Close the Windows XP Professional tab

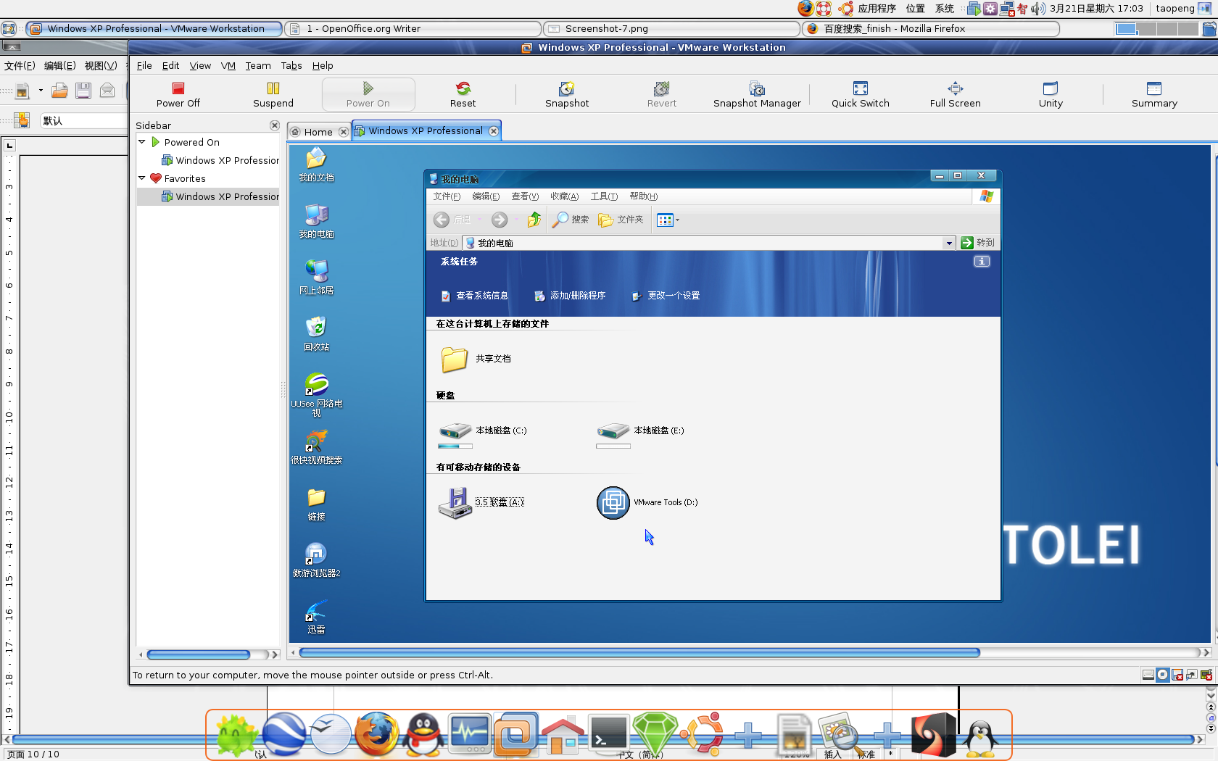[x=494, y=131]
